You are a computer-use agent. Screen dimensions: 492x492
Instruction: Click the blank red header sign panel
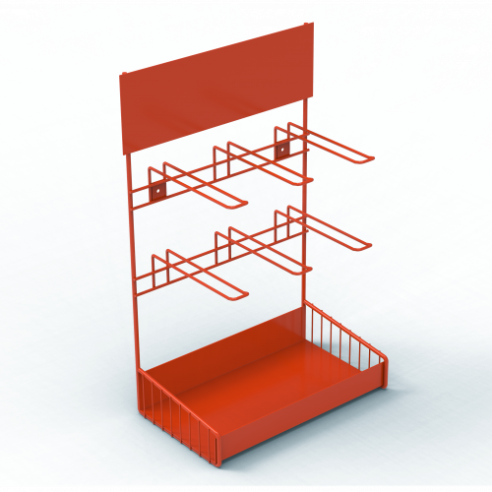tap(216, 90)
